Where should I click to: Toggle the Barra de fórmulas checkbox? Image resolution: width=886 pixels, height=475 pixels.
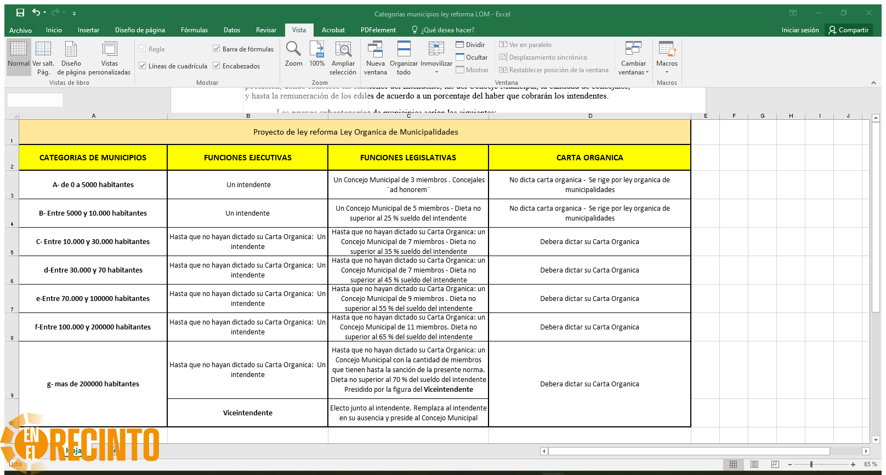point(217,49)
